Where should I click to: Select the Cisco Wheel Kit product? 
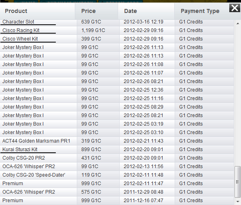(x=20, y=39)
